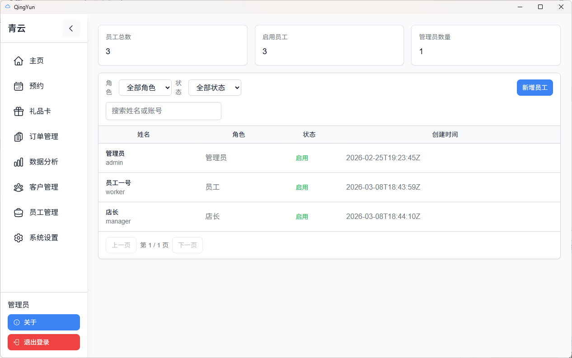Click the bar chart icon beside 数据分析
Image resolution: width=572 pixels, height=358 pixels.
tap(19, 162)
